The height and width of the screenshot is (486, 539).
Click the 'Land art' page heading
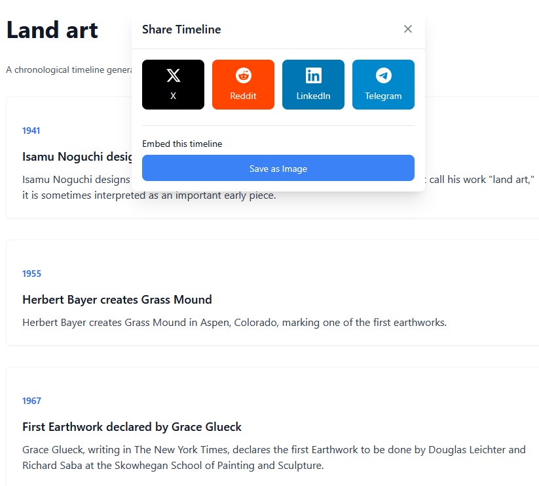tap(52, 30)
